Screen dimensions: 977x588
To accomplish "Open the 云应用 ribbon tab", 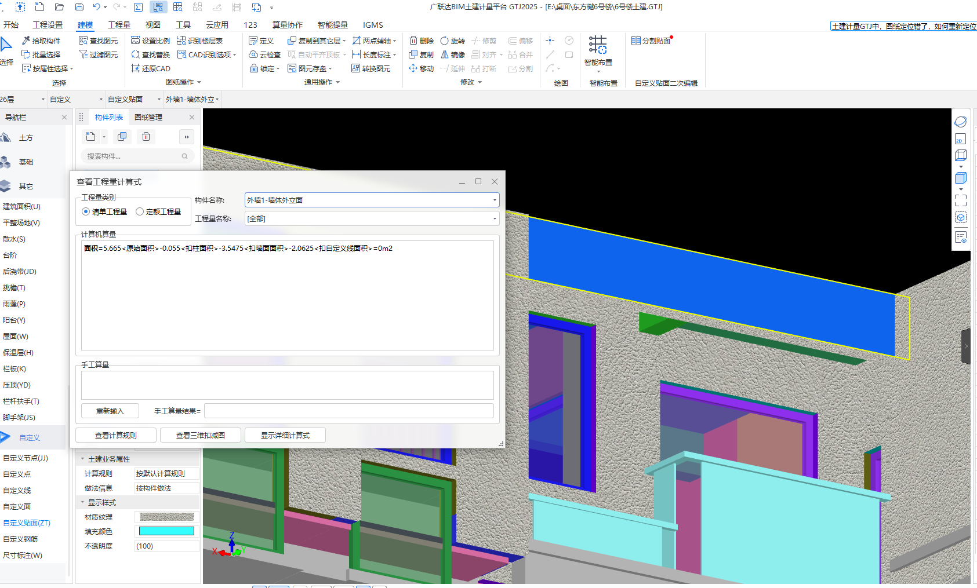I will (x=217, y=25).
